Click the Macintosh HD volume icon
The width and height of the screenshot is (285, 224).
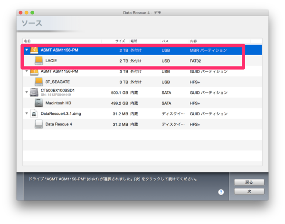39,103
